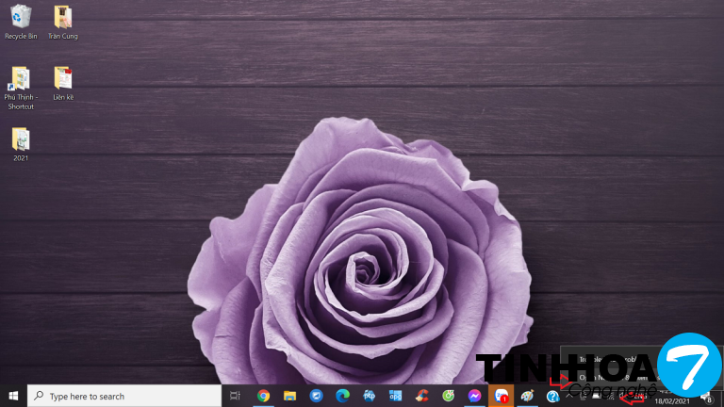
Task: Open the Windows Start menu
Action: 13,396
